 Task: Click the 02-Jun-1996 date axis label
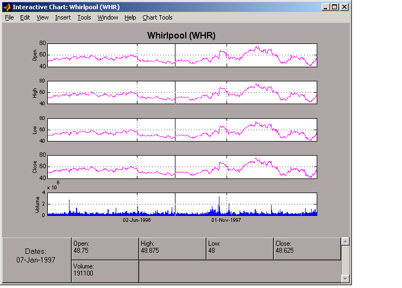point(137,220)
